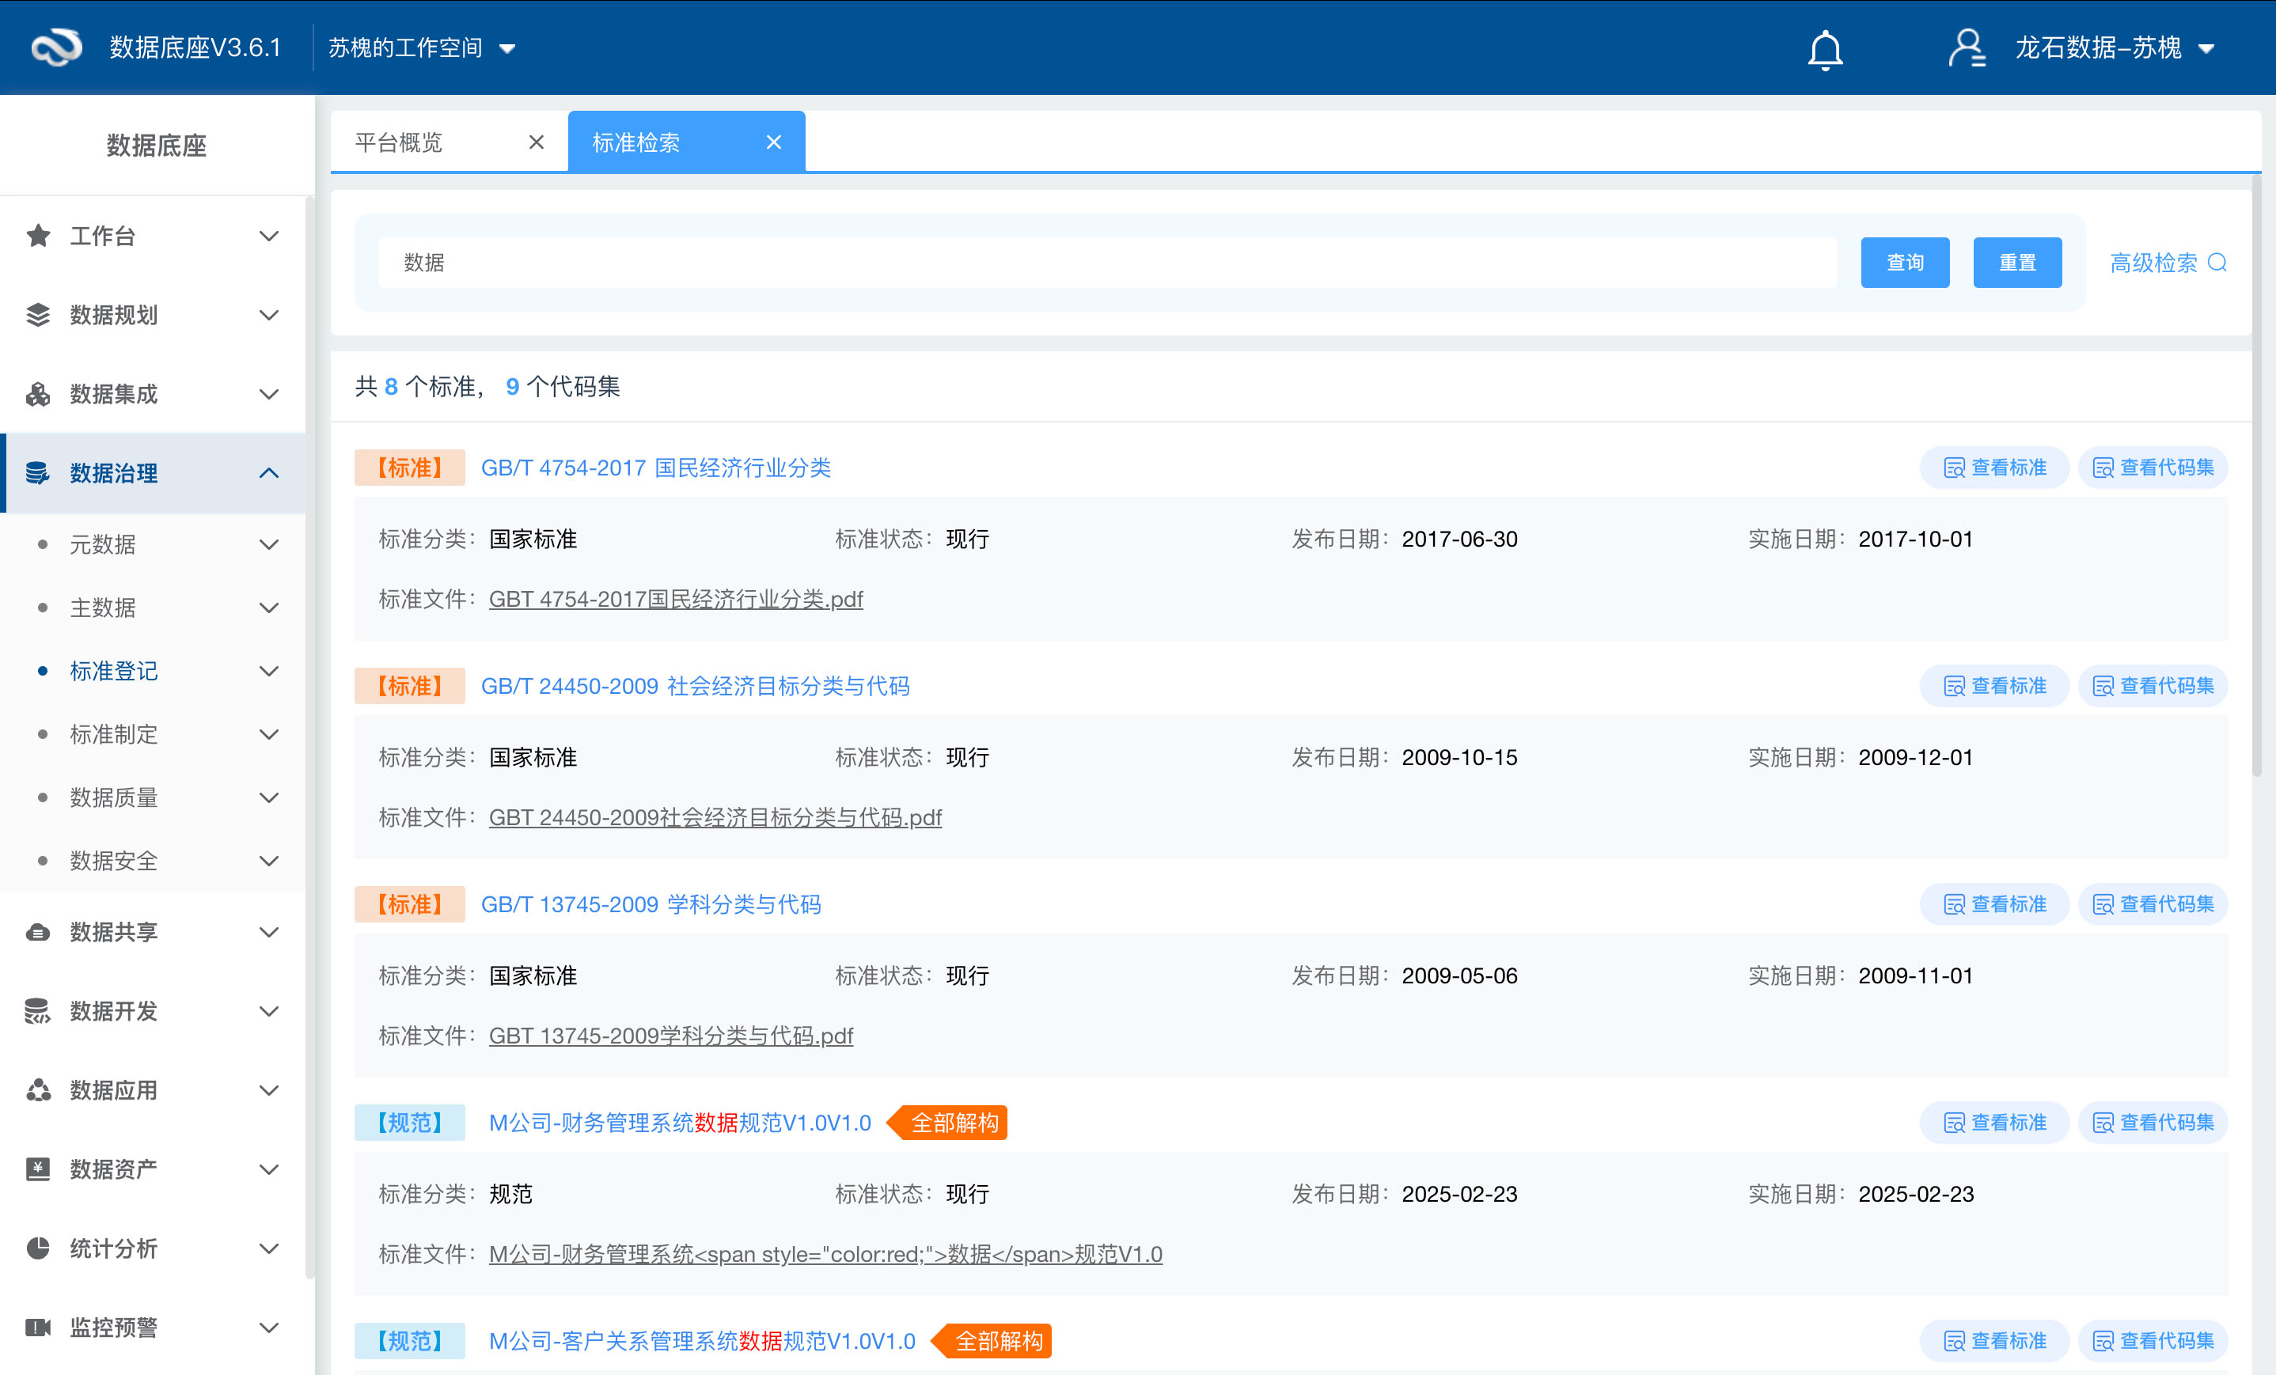2276x1375 pixels.
Task: Open the 数据共享 sidebar module
Action: pyautogui.click(x=114, y=931)
